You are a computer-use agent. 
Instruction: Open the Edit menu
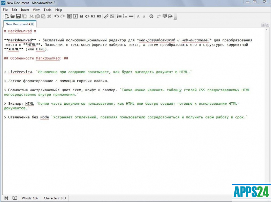pyautogui.click(x=14, y=10)
